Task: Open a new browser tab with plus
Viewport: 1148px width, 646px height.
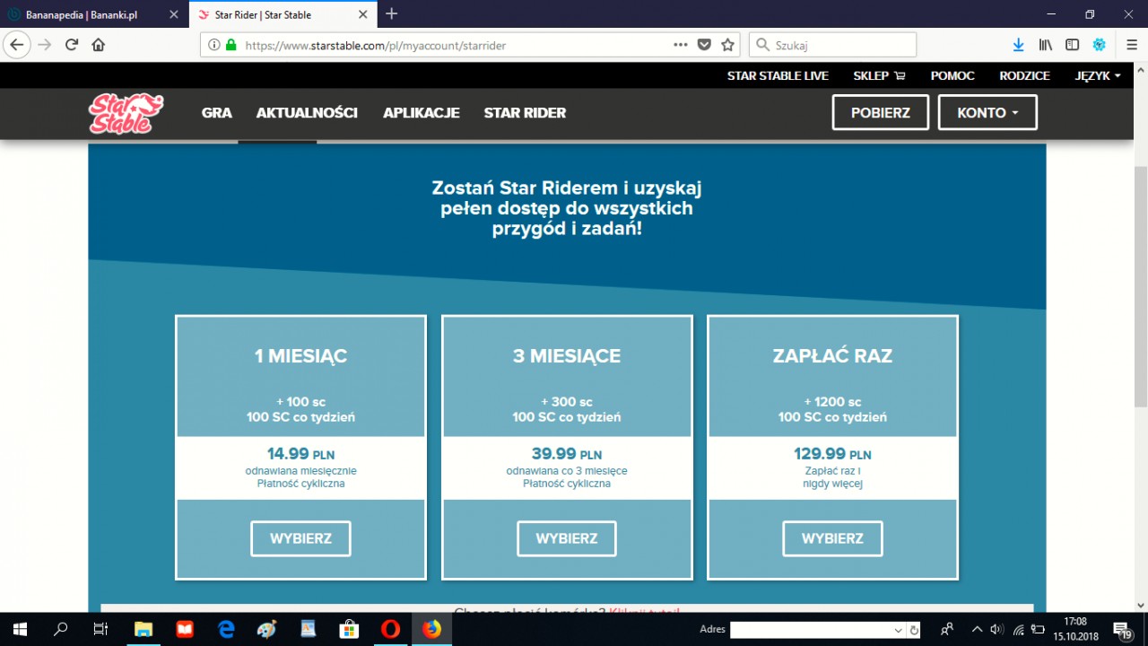Action: [391, 13]
